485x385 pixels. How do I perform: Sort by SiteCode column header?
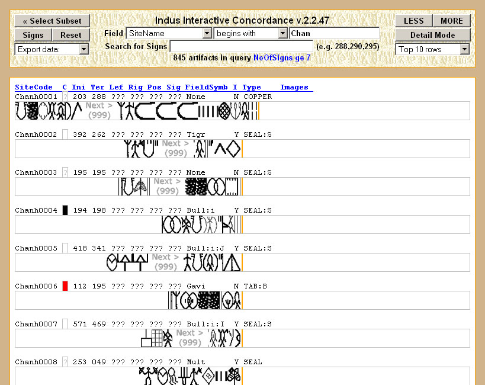coord(33,87)
